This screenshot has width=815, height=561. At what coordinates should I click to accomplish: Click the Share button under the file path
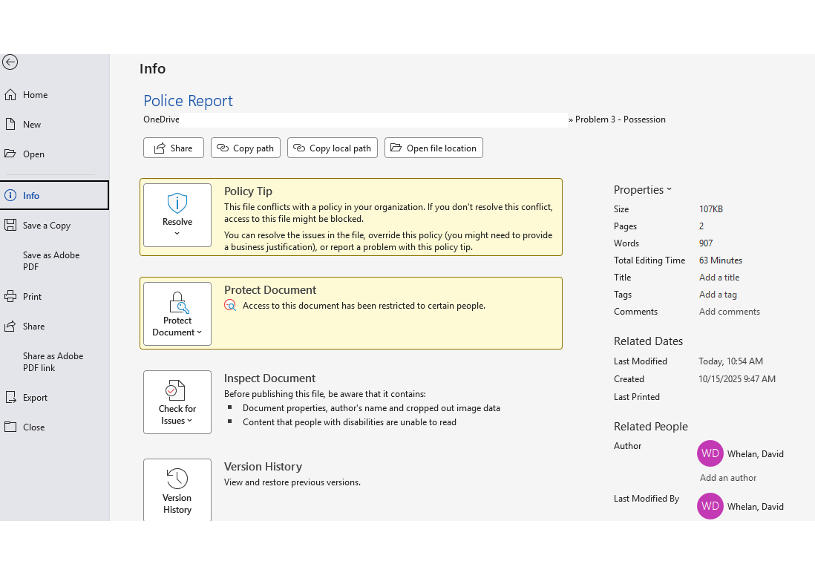pyautogui.click(x=174, y=148)
